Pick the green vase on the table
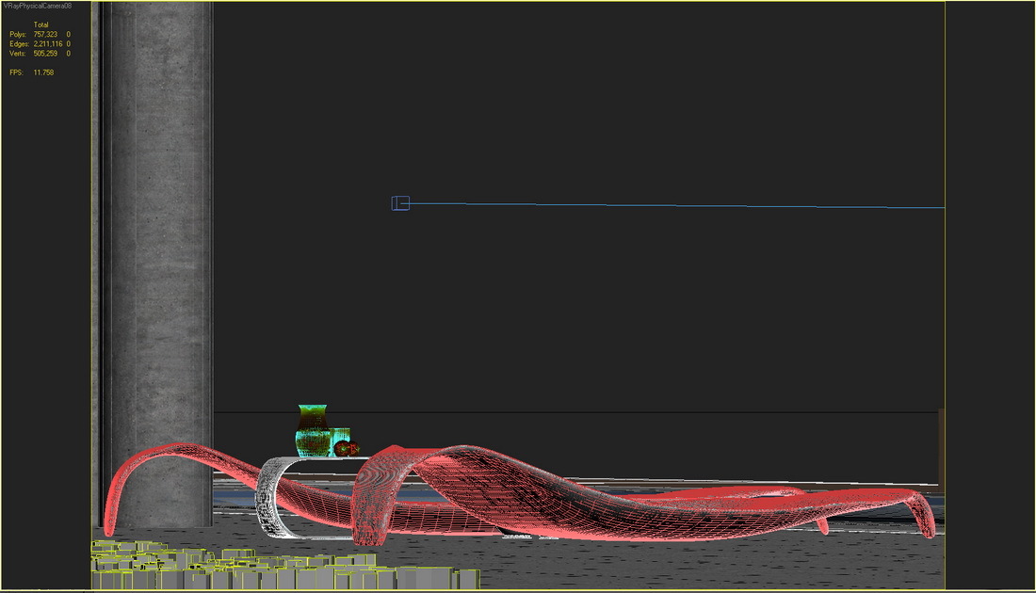Screen dimensions: 1036x593 pos(313,430)
